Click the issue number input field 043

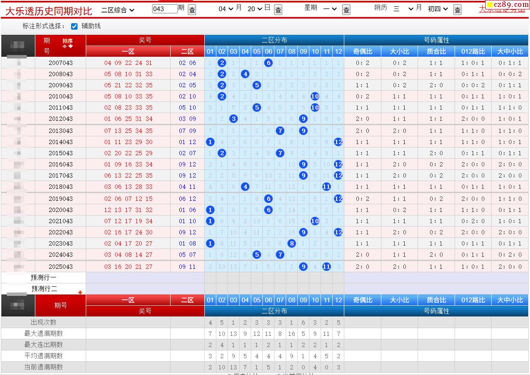coord(165,9)
